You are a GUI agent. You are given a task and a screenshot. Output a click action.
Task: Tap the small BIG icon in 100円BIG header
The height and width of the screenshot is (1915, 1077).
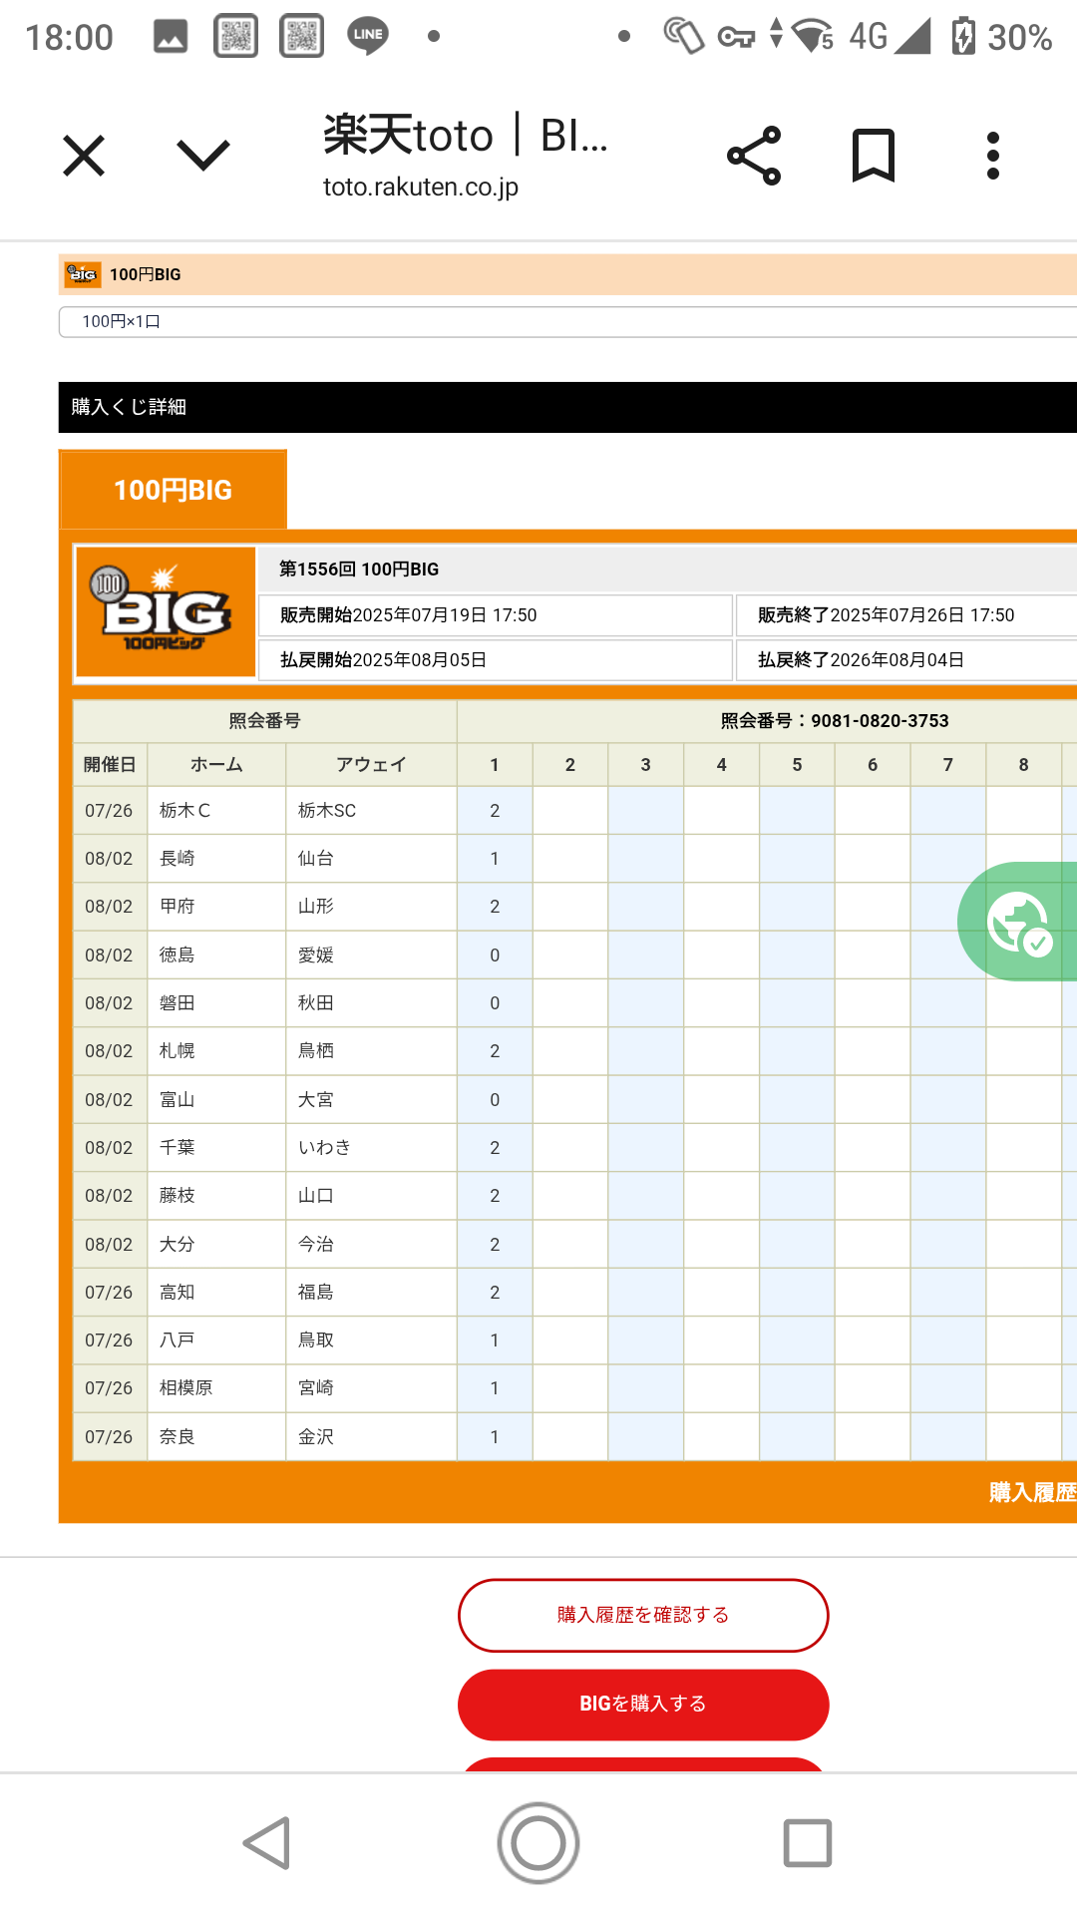(x=83, y=274)
